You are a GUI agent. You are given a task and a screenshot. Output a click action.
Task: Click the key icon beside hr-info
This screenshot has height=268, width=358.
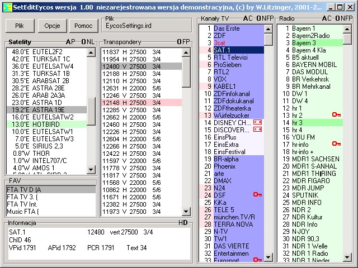[x=336, y=143]
